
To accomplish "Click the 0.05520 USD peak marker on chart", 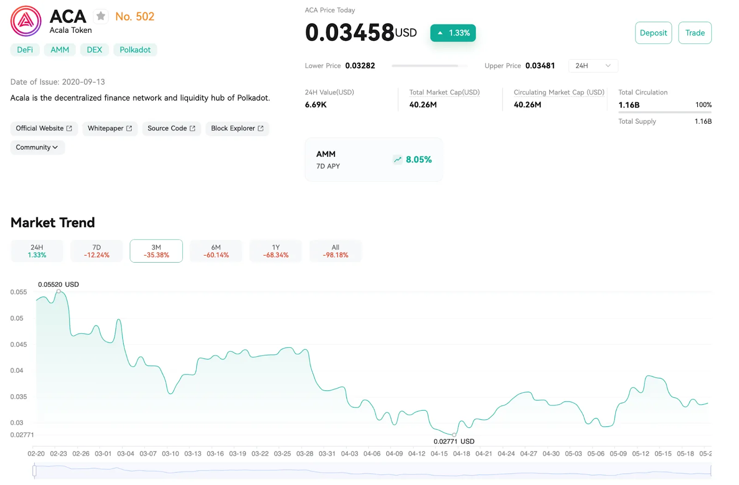I will (59, 291).
